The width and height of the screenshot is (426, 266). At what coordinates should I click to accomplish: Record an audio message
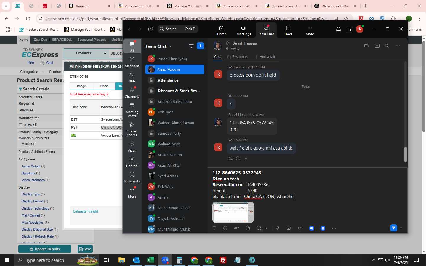278,228
